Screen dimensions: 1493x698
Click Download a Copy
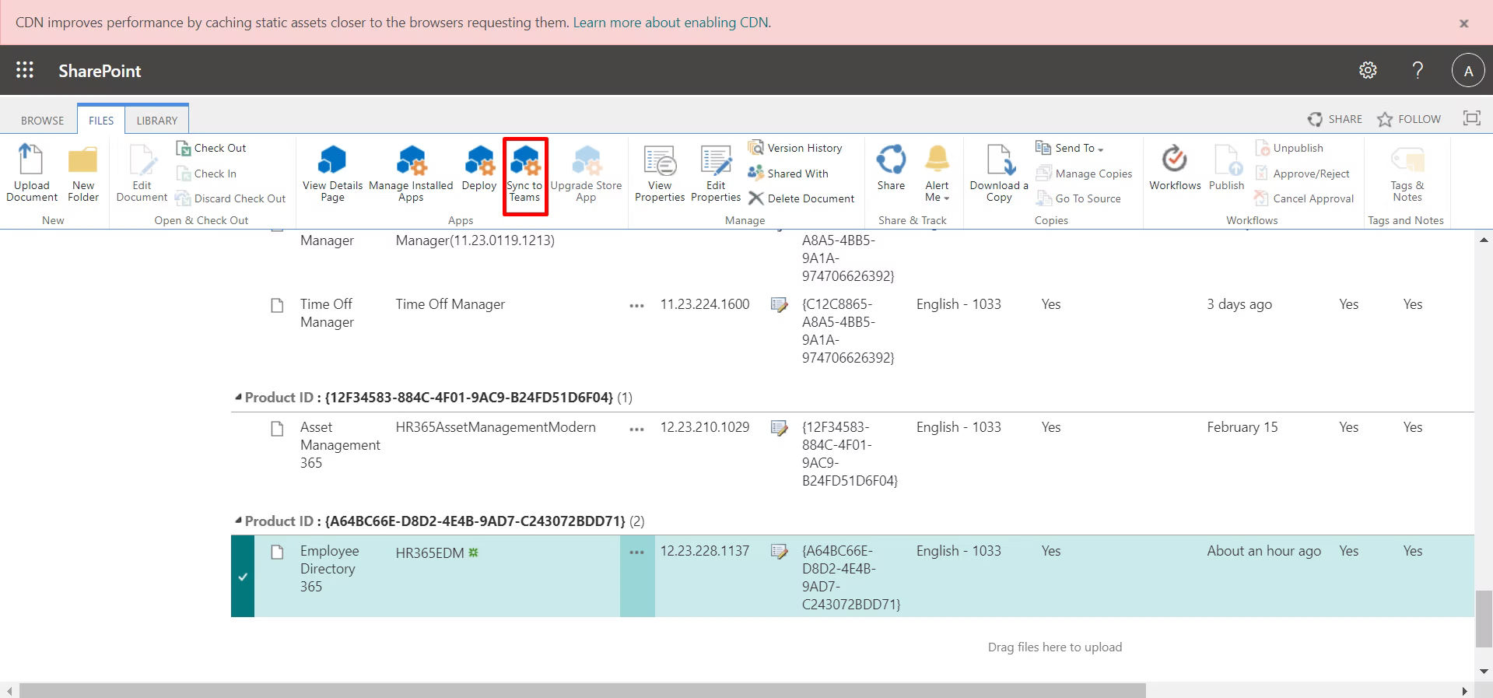[999, 173]
